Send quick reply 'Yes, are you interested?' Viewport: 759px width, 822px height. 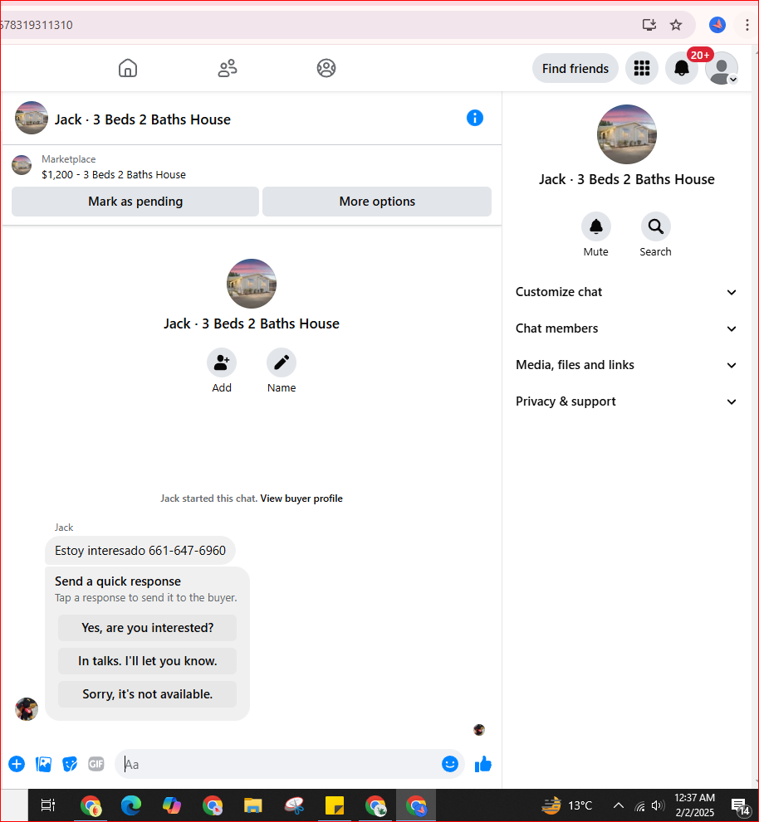tap(148, 628)
